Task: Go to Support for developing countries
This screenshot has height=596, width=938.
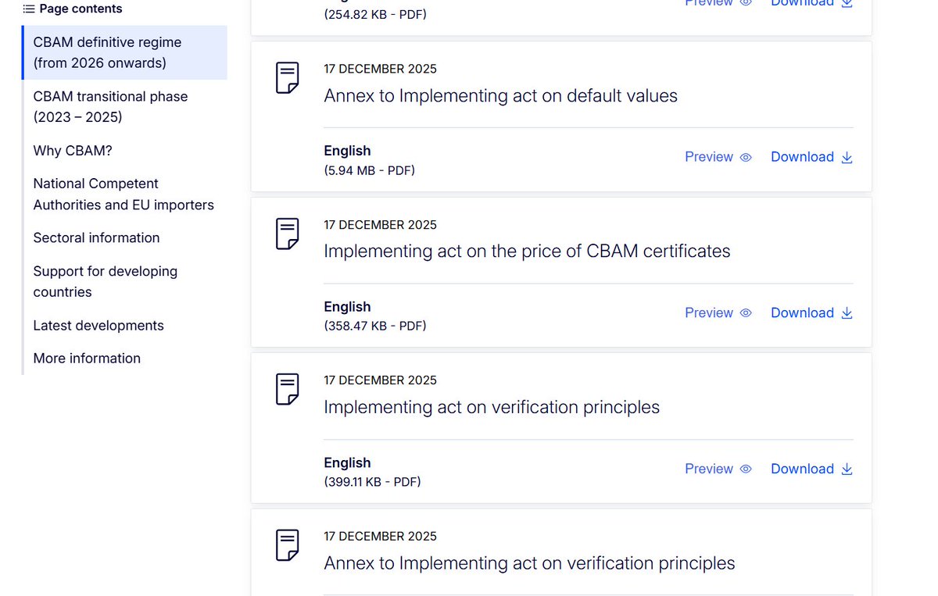Action: point(105,281)
